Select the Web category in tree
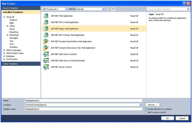The image size is (192, 123). coord(12,23)
